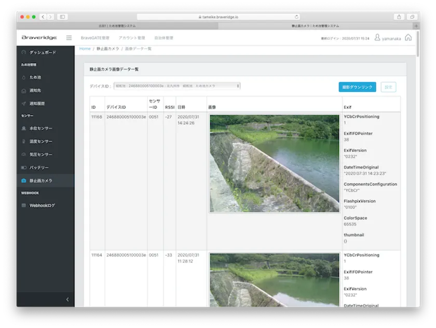Toggle the hamburger sidebar menu icon
Image resolution: width=436 pixels, height=328 pixels.
click(x=69, y=38)
